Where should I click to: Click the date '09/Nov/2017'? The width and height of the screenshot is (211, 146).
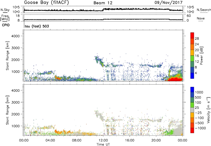pyautogui.click(x=169, y=2)
